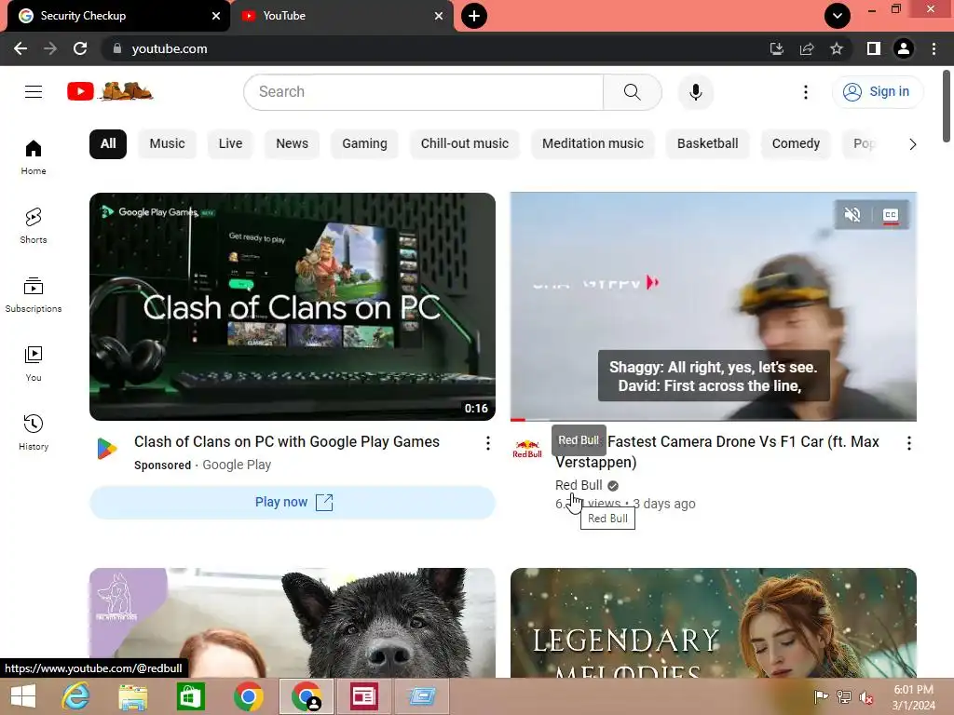Screen dimensions: 954x715
Task: Select the News filter chip
Action: click(x=292, y=144)
